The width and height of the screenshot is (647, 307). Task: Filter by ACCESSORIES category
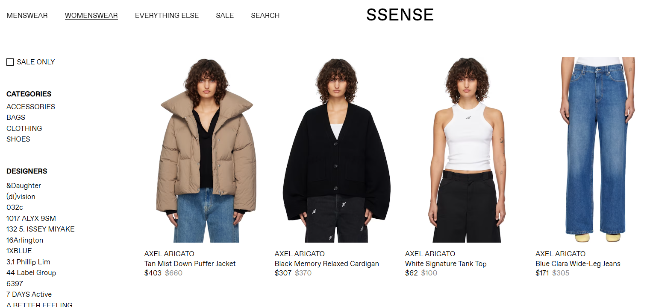(x=31, y=107)
